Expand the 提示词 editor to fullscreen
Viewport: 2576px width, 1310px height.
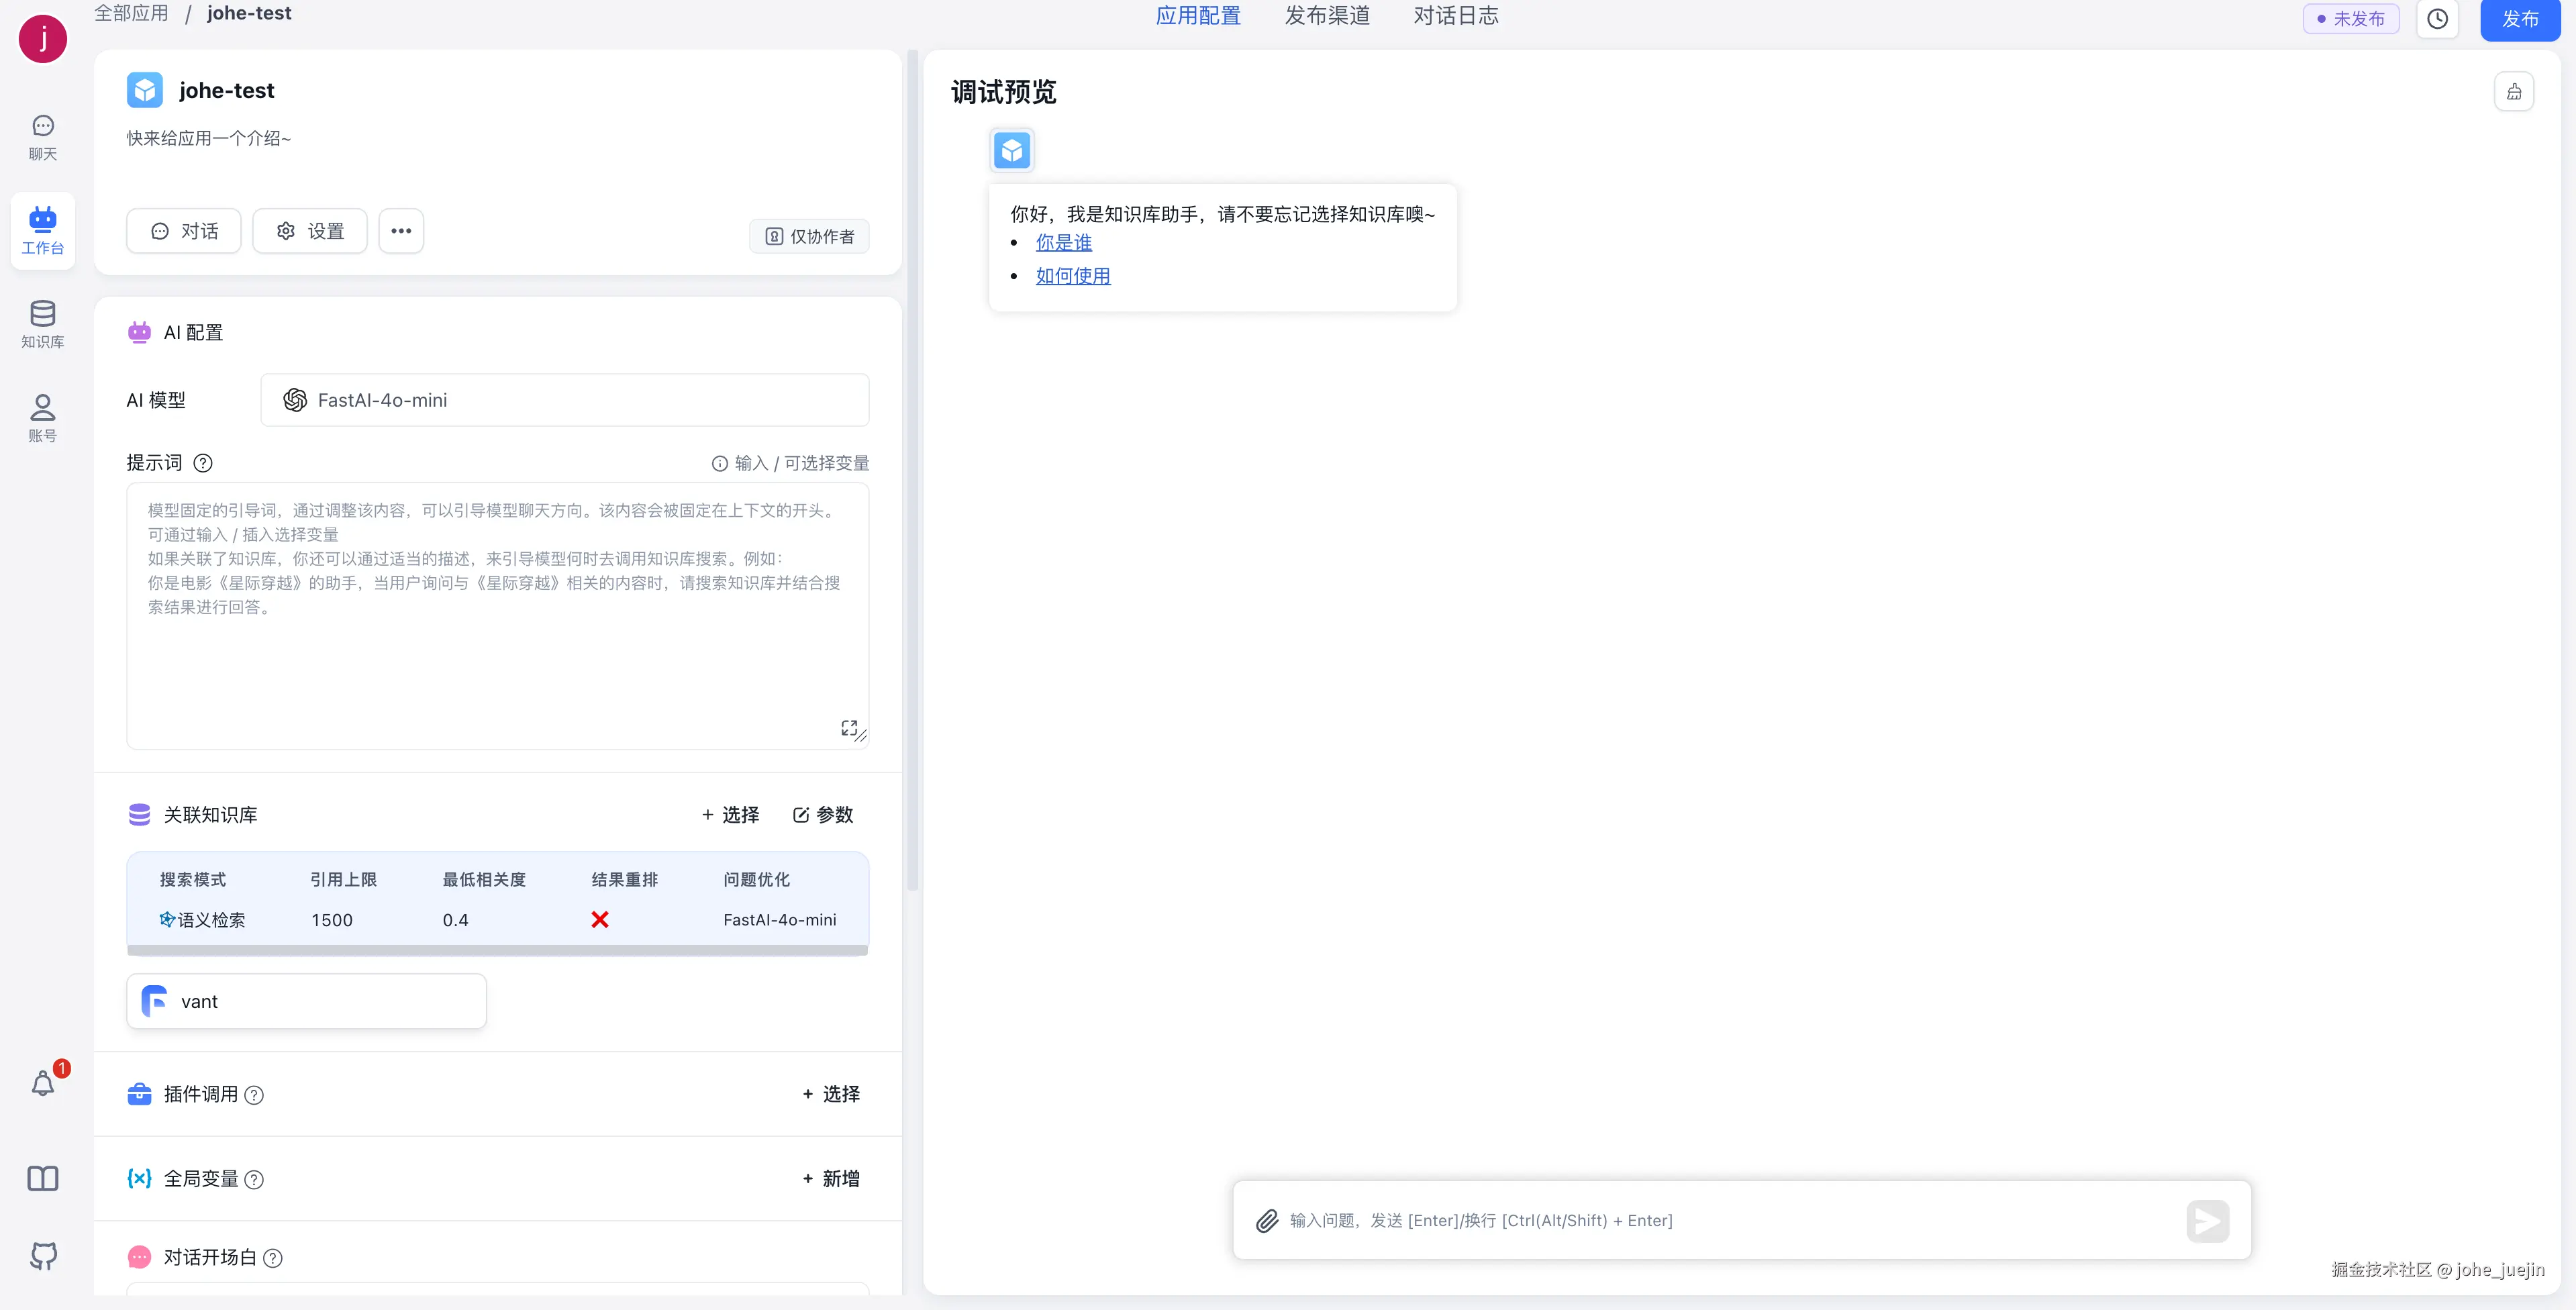(851, 727)
